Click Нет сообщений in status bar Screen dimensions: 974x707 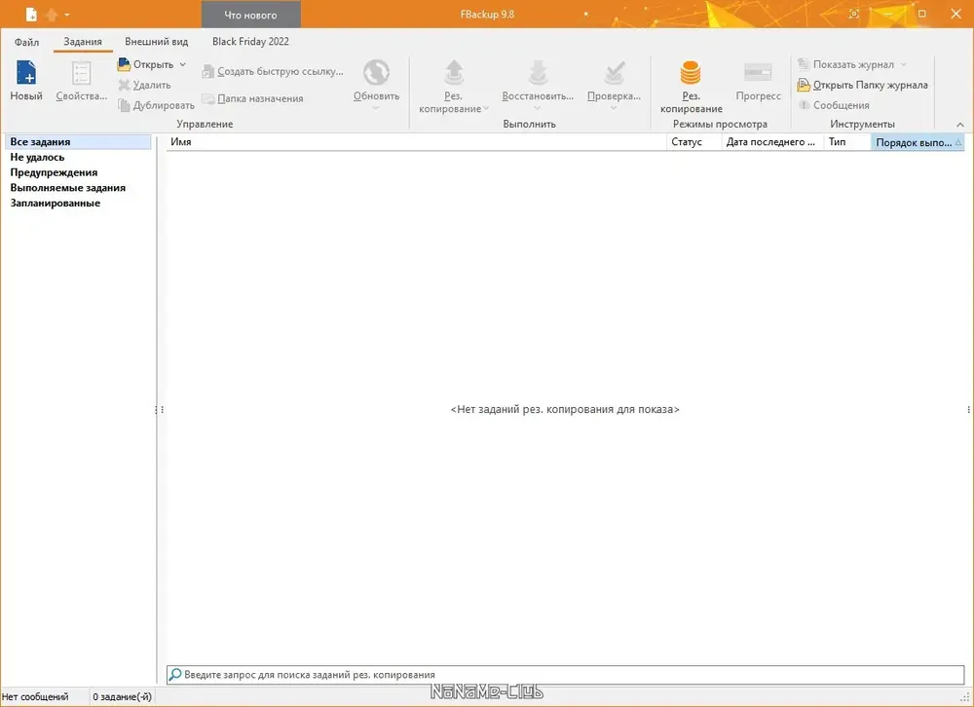point(35,697)
